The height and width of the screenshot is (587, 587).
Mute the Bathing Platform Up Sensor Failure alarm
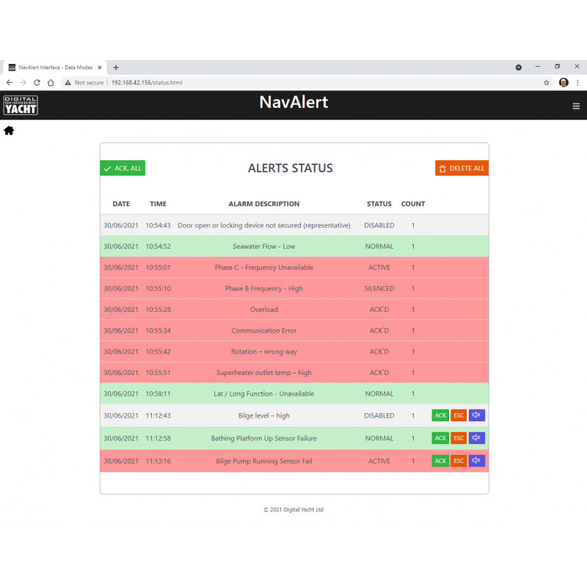coord(477,438)
